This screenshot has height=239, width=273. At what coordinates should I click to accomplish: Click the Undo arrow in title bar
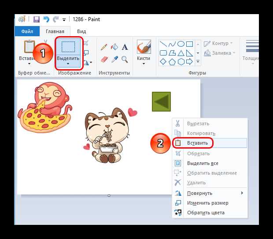pos(46,19)
